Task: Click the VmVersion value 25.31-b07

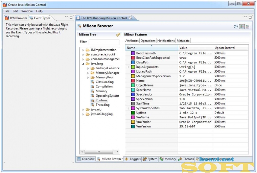Action: (x=187, y=126)
